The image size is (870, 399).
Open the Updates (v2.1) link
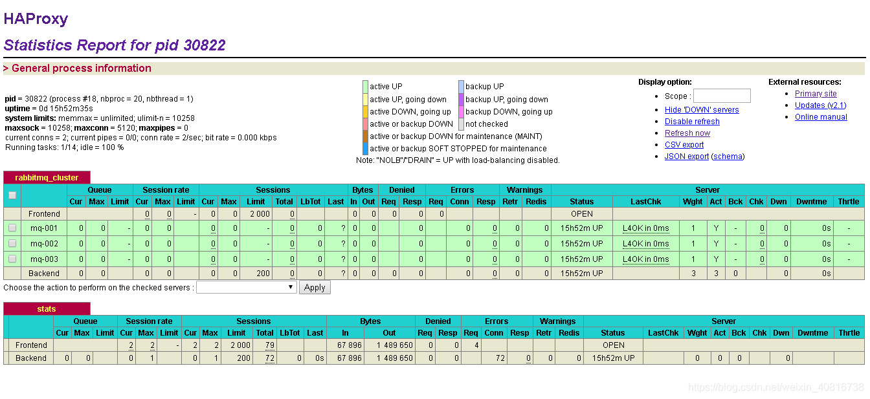820,105
